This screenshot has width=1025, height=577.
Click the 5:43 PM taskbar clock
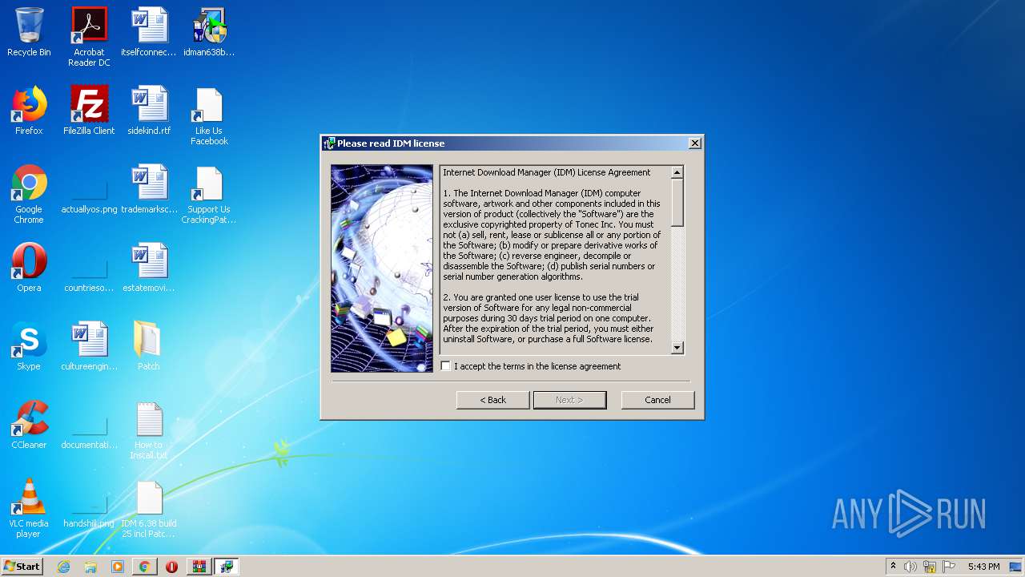[983, 567]
